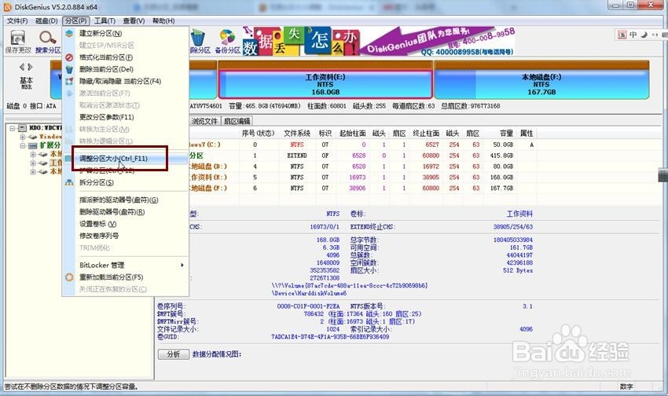Select 格式化当前分区(F) menu entry
The image size is (668, 396).
(x=106, y=57)
